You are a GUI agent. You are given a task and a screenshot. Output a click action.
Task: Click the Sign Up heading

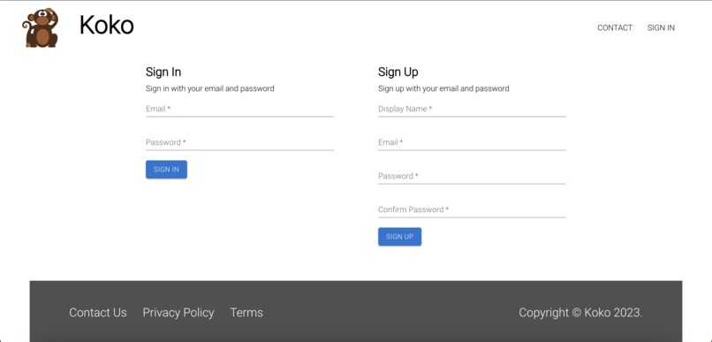click(398, 72)
